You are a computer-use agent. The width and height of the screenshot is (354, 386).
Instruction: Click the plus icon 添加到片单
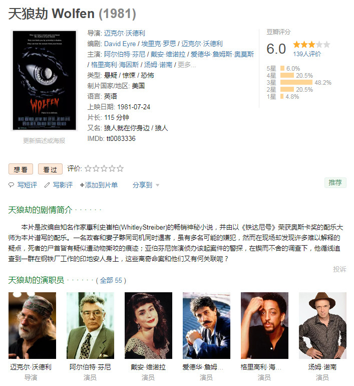coord(82,185)
